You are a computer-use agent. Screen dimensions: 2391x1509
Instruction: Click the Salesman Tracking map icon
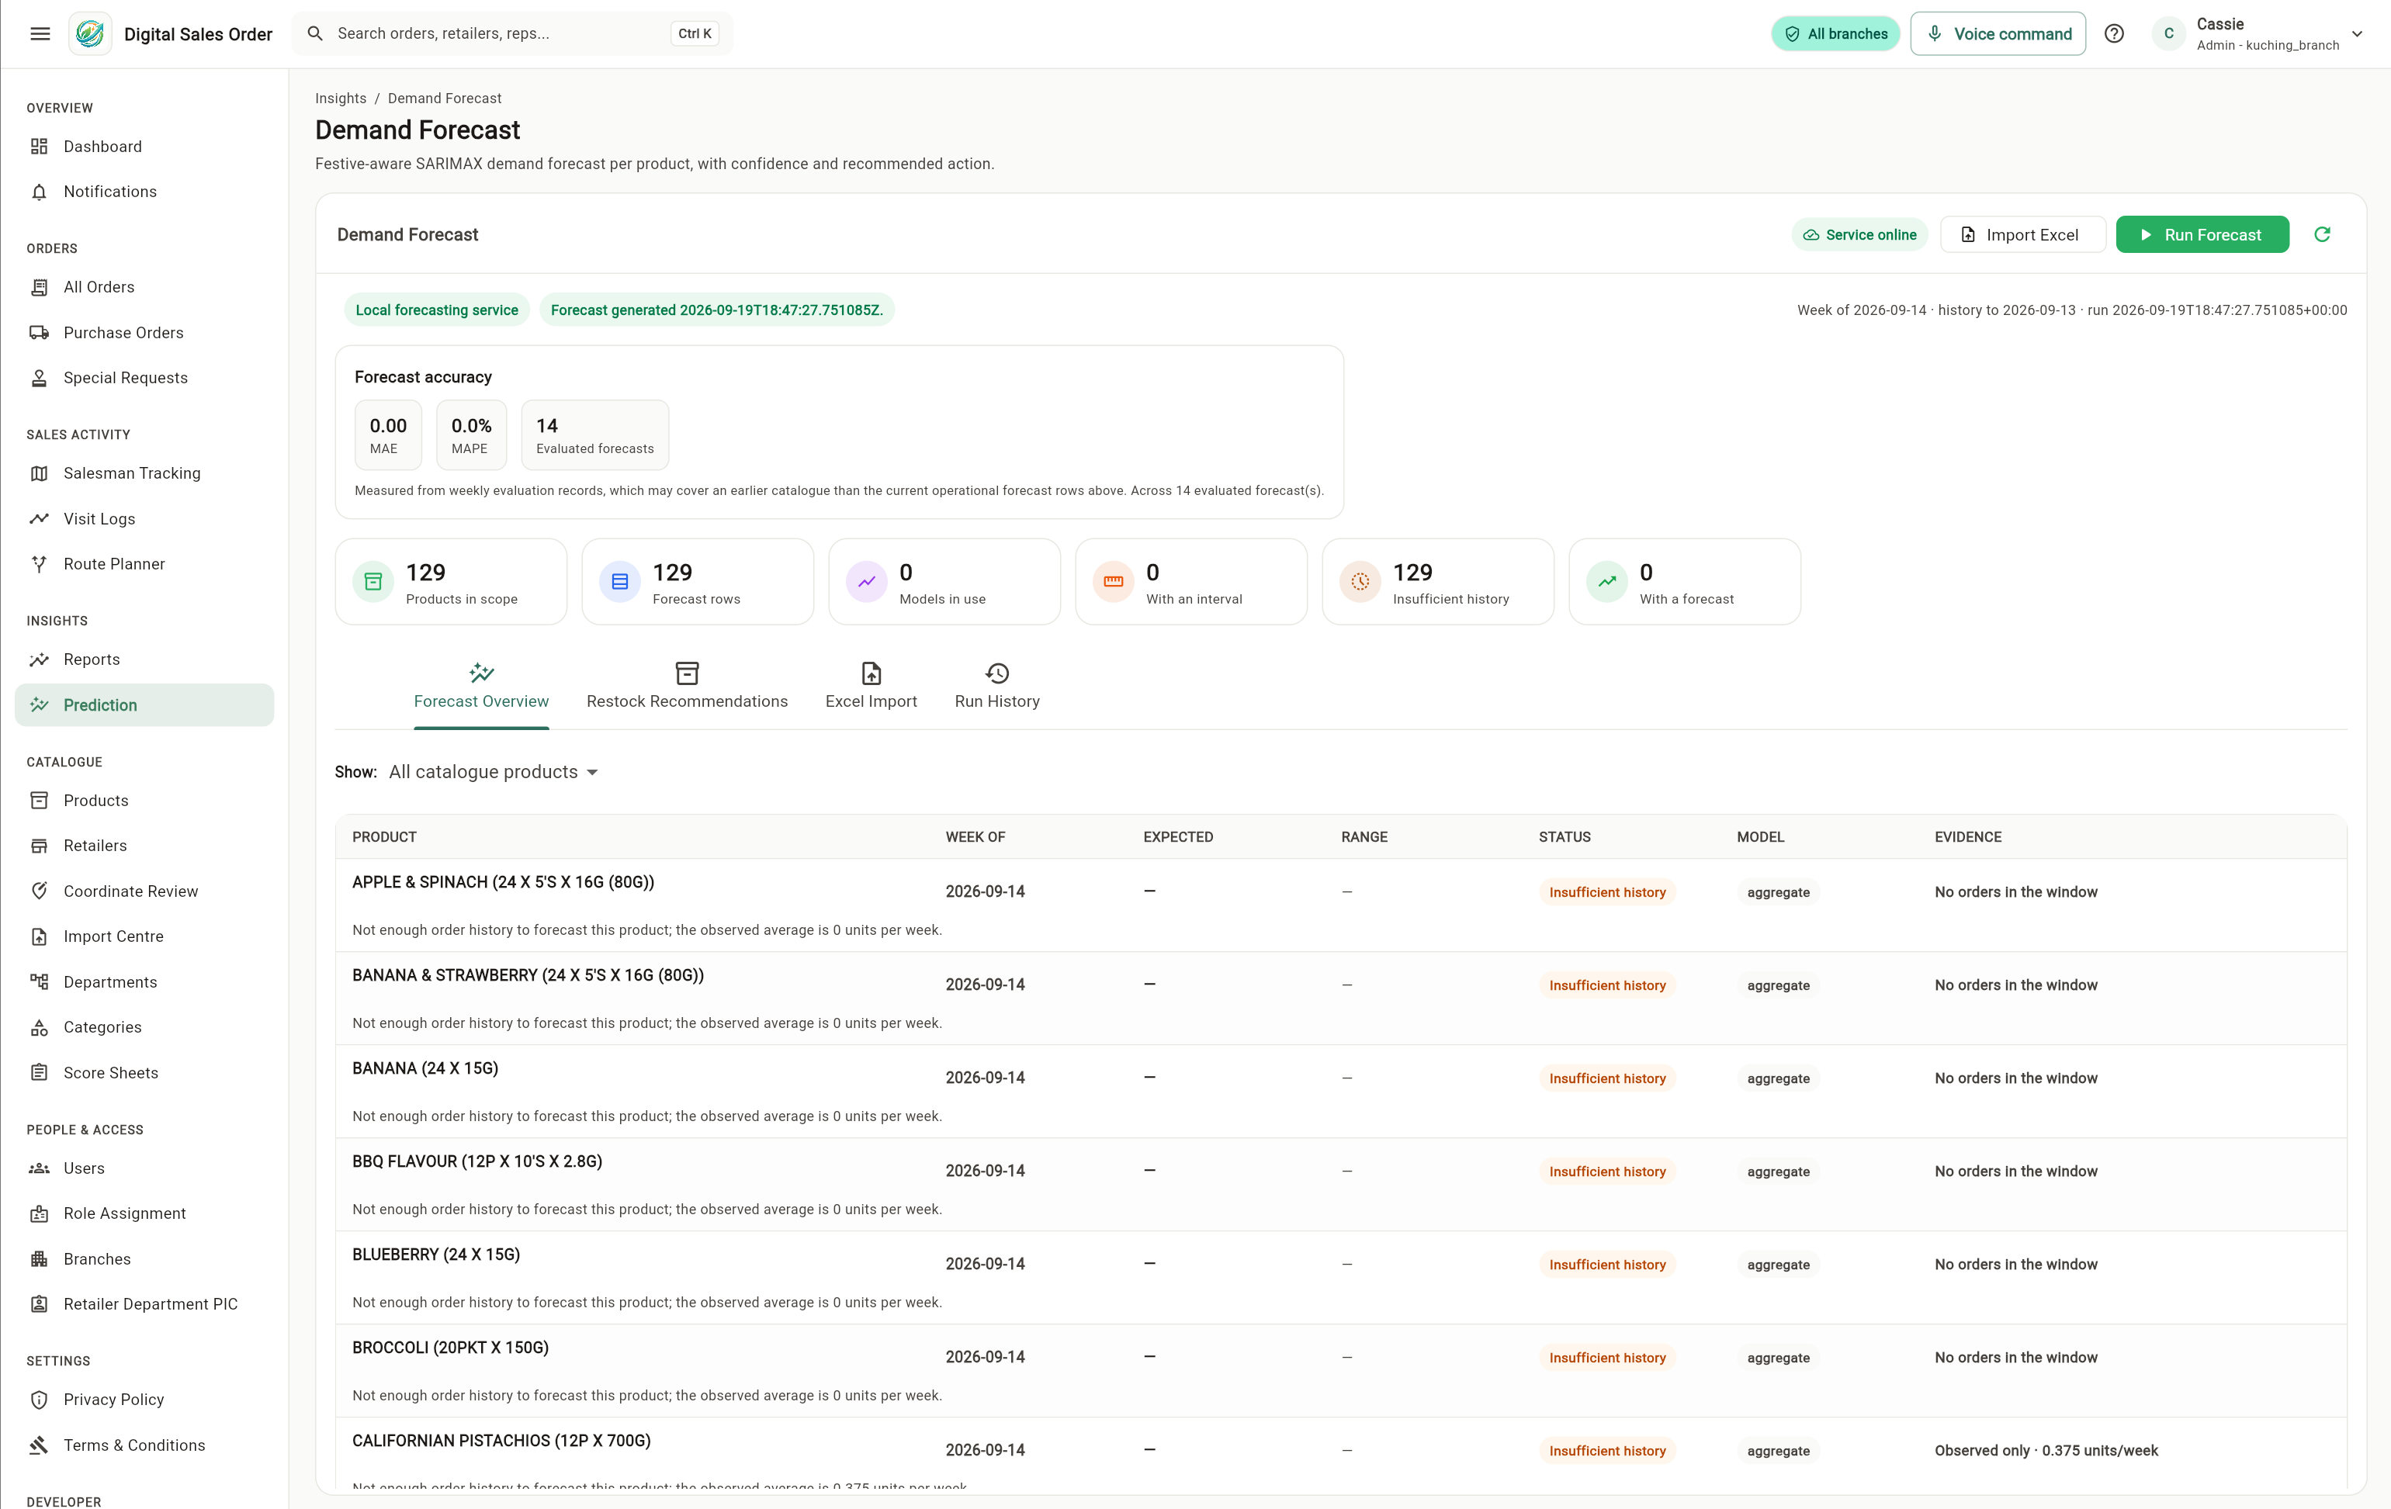[39, 473]
